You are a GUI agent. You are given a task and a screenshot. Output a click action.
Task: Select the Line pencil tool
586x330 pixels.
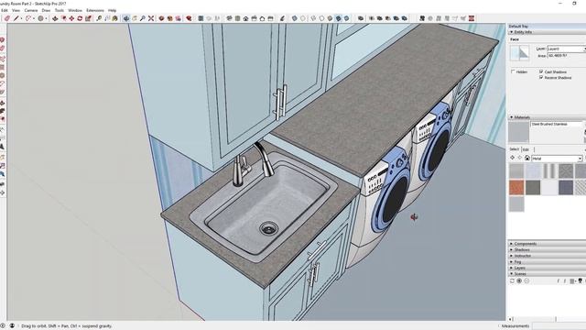point(16,18)
